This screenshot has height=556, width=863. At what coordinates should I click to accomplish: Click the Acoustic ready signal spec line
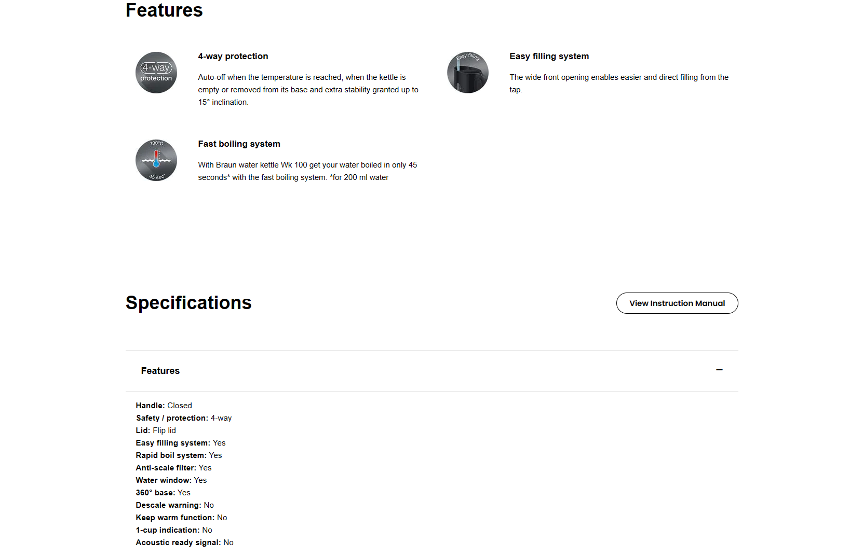pos(185,543)
